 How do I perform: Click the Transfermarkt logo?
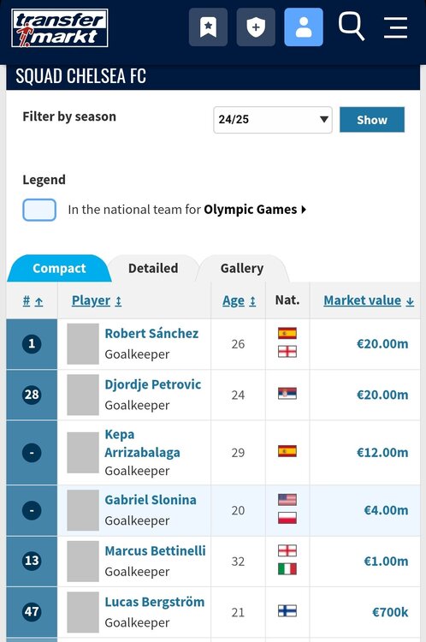[60, 28]
